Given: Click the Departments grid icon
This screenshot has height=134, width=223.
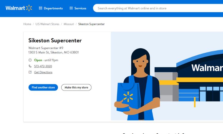Looking at the screenshot, I should pyautogui.click(x=40, y=8).
